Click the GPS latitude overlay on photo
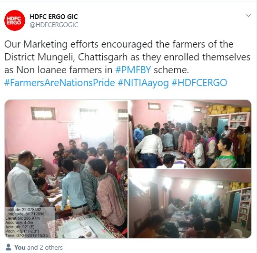 coord(23,209)
